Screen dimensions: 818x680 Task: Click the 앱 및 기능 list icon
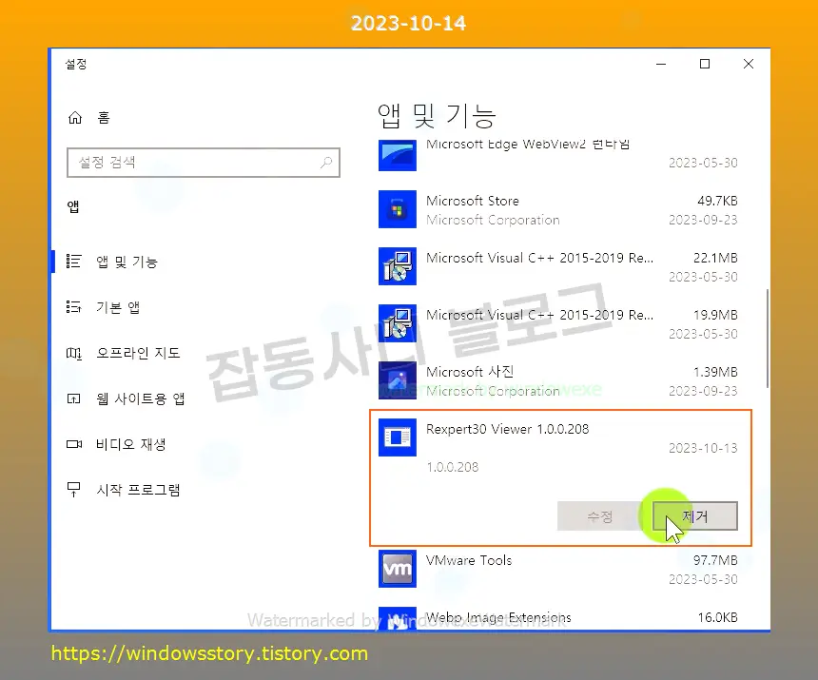point(73,261)
